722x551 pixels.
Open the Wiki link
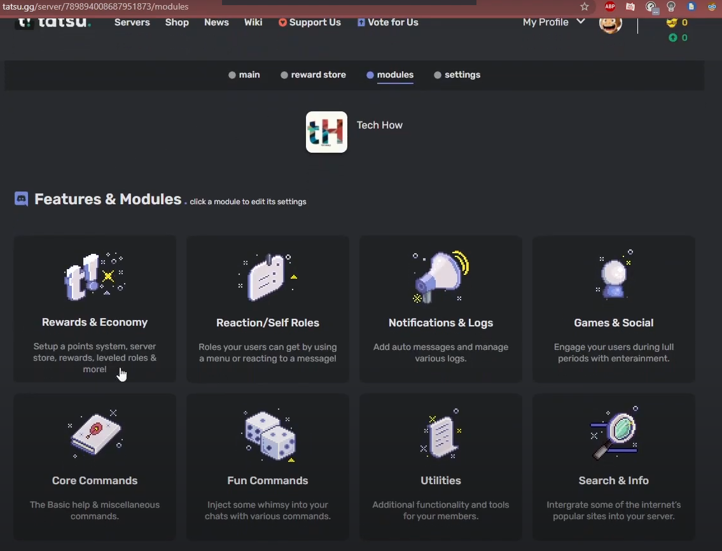(x=253, y=22)
